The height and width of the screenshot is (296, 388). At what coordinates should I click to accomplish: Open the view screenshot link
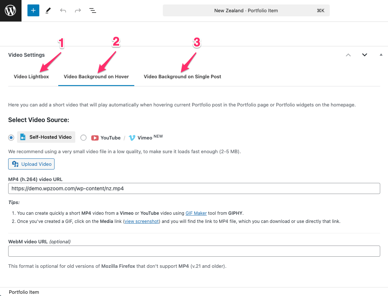142,221
